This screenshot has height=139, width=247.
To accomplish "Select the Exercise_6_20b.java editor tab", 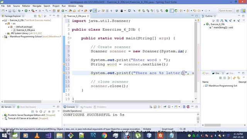I will pos(76,16).
